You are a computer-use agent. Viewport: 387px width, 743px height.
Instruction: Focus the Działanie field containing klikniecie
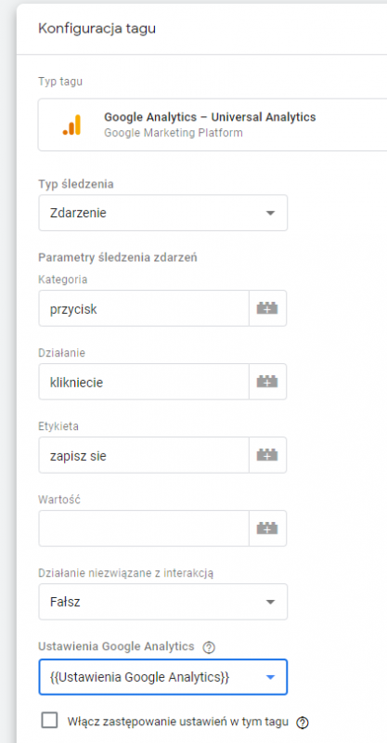(144, 382)
